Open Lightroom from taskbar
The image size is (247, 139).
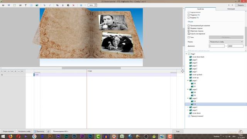[74, 136]
